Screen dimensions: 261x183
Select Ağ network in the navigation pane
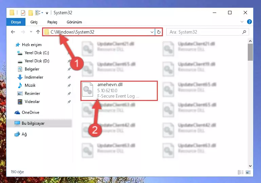coord(24,134)
